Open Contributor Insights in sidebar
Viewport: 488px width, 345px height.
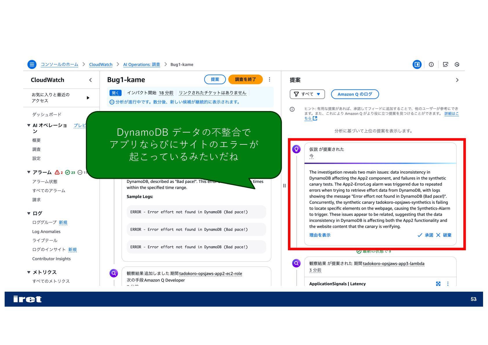pyautogui.click(x=51, y=259)
